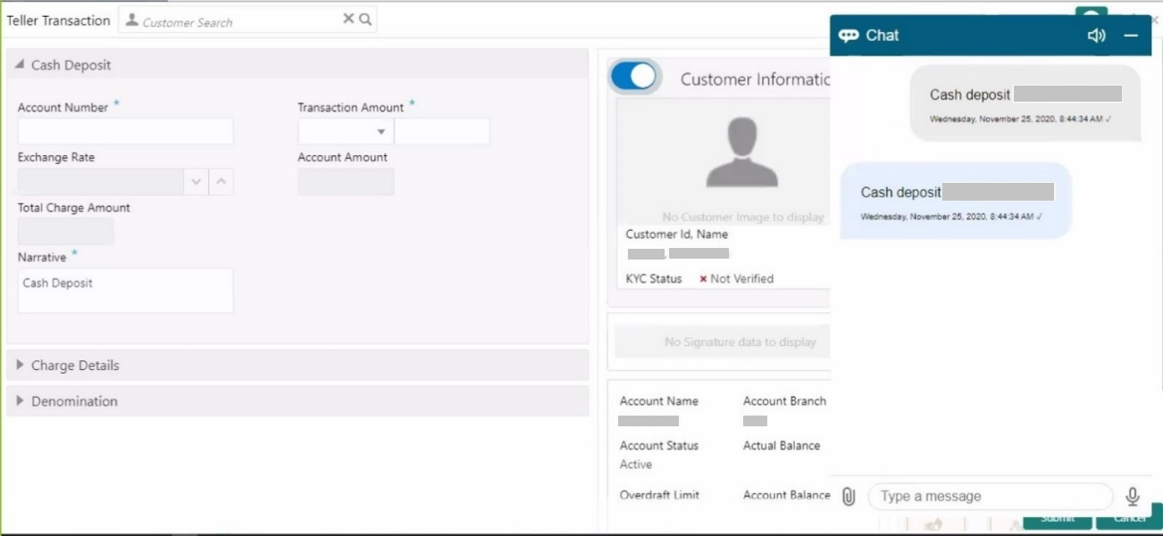
Task: Click the paperclip attachment icon in chat
Action: pyautogui.click(x=849, y=497)
